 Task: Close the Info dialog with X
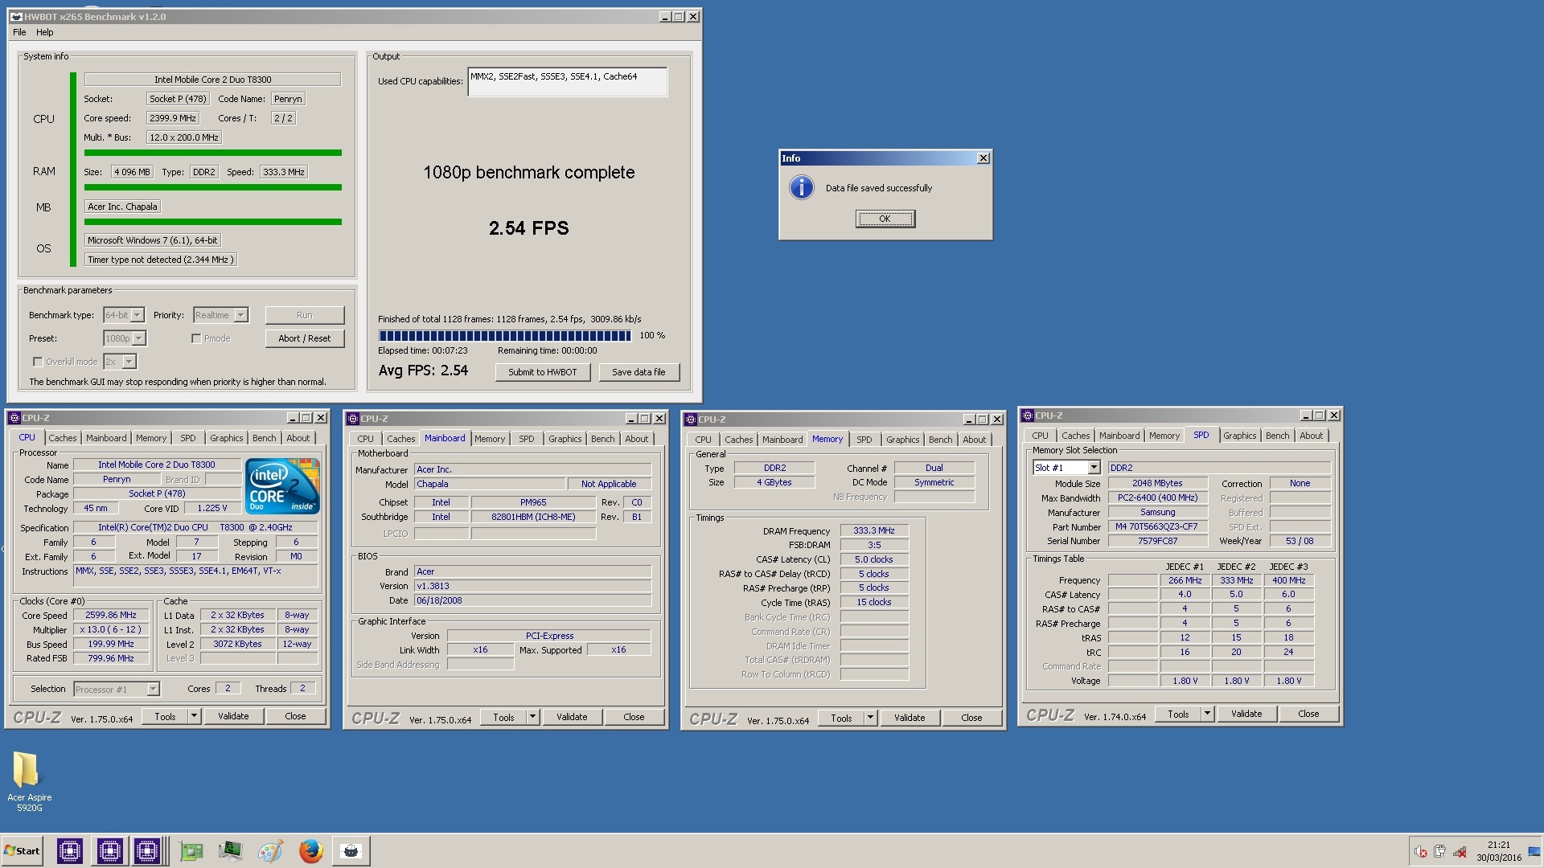coord(983,158)
